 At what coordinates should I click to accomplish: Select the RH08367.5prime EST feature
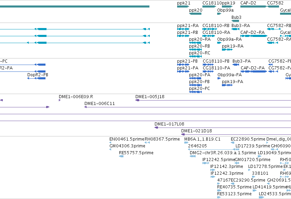pos(147,143)
